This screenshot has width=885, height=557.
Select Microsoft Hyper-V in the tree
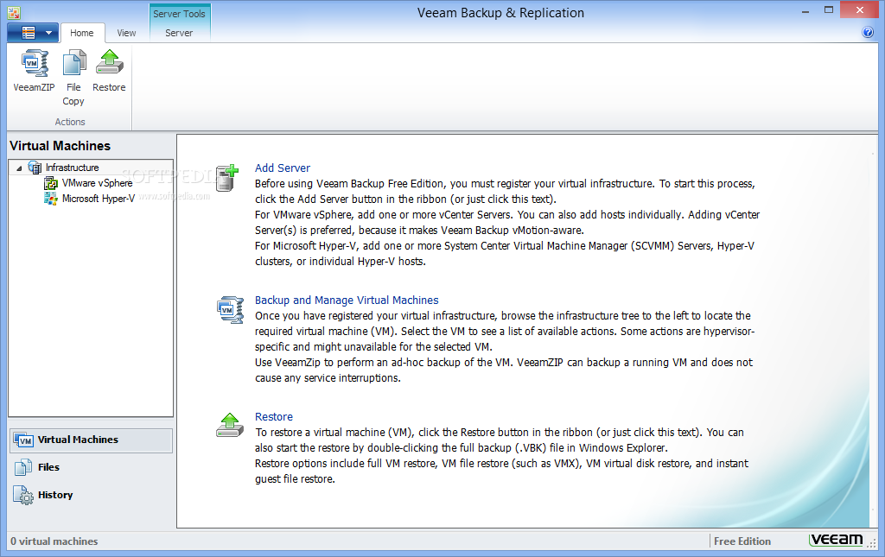[99, 199]
